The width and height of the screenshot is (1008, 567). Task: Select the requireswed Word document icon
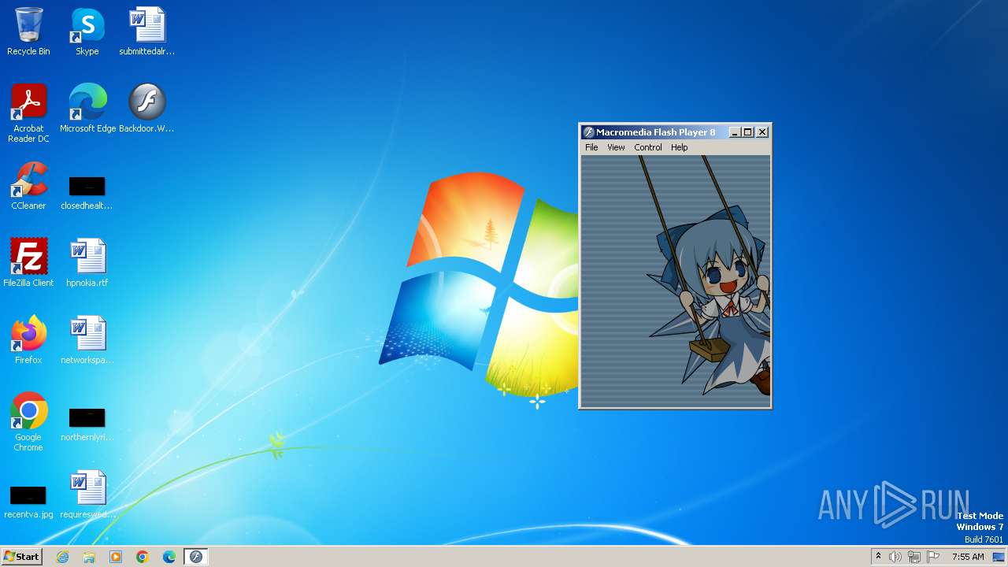[87, 495]
